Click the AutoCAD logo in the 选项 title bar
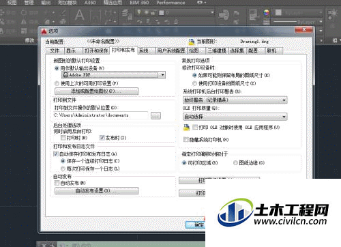Viewport: 341px width, 247px height. coord(44,31)
